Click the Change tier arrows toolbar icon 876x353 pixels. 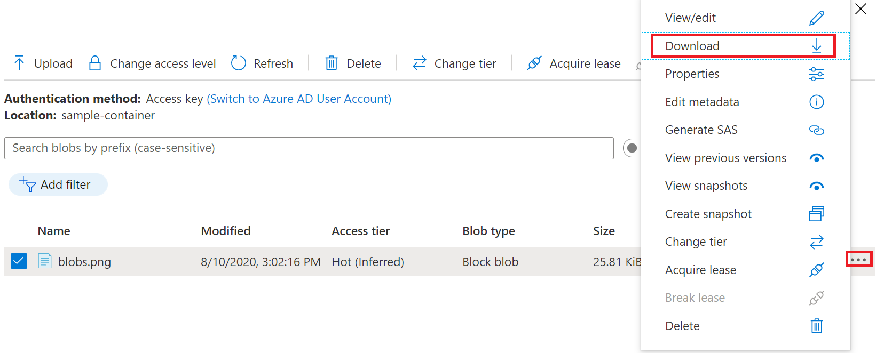click(420, 63)
